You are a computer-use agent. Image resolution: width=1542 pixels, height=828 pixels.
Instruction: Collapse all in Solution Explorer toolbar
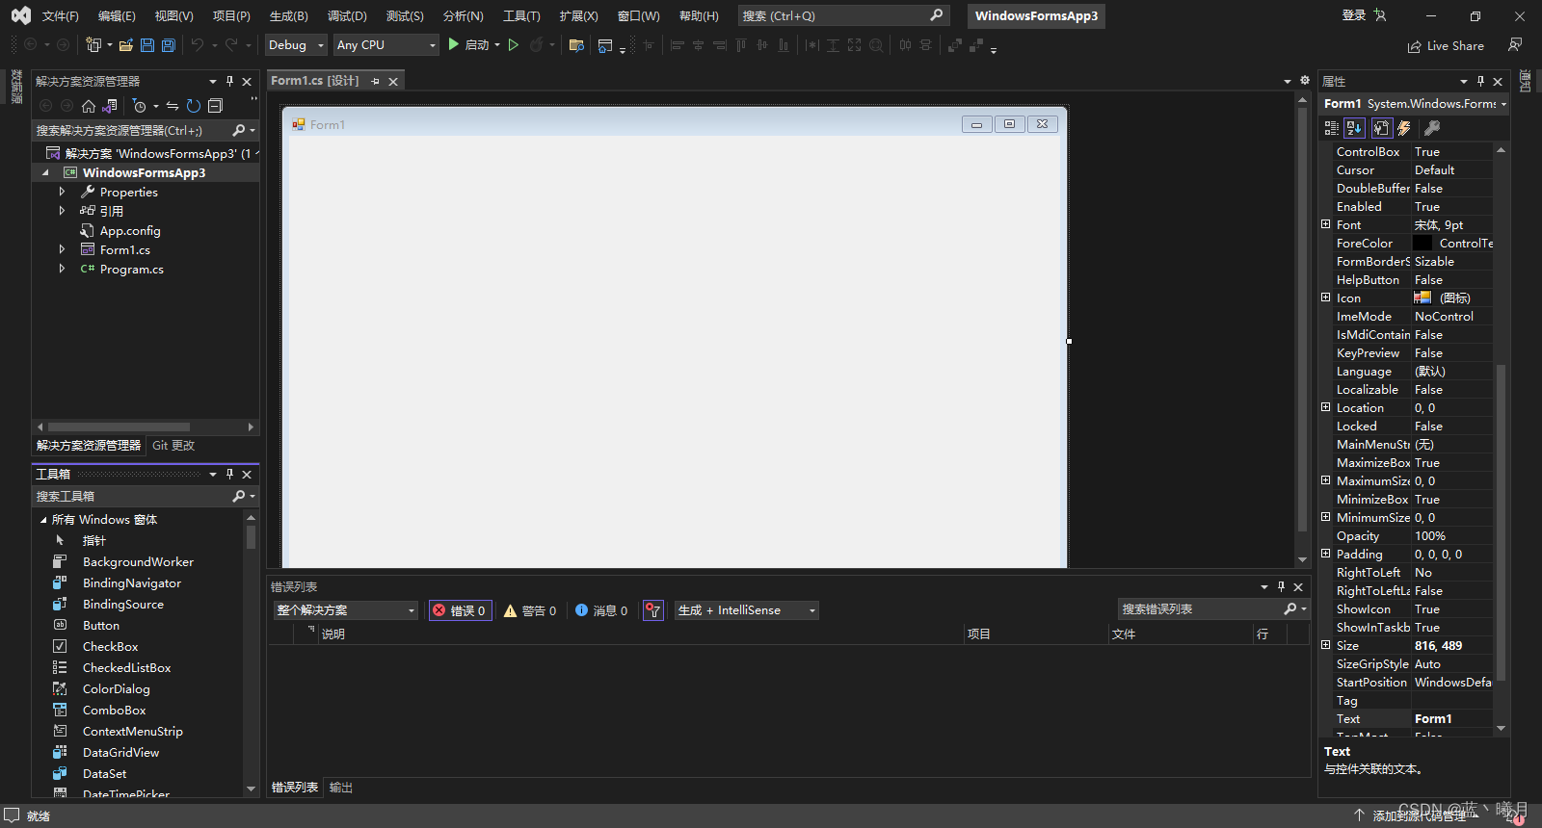coord(215,106)
